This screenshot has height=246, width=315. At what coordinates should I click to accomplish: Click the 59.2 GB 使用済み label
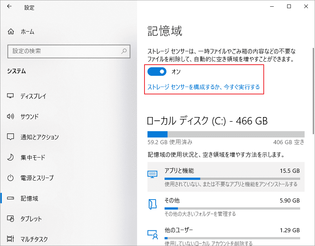pos(170,142)
